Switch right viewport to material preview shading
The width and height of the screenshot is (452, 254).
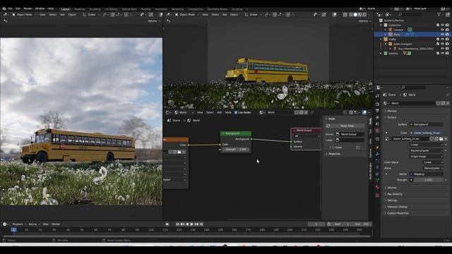click(360, 14)
